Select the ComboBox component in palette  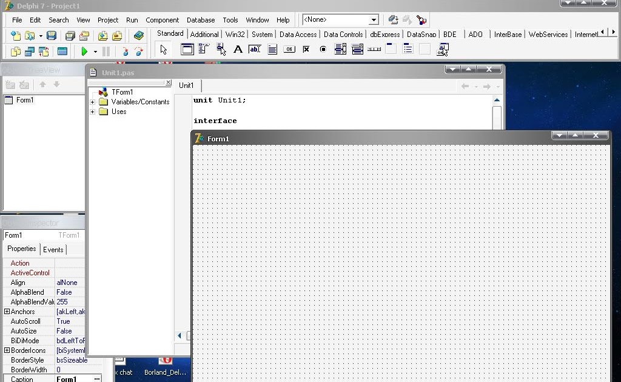pos(357,50)
